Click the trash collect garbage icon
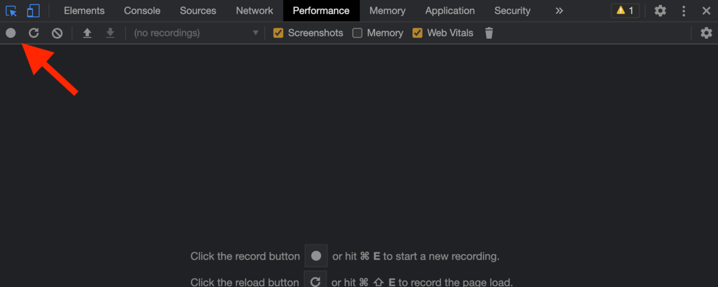The height and width of the screenshot is (287, 718). point(489,33)
